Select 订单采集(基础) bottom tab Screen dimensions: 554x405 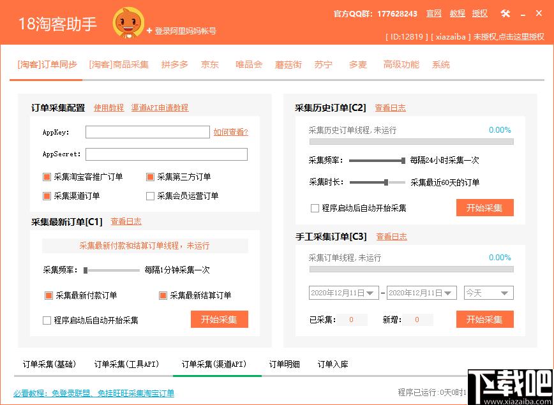coord(50,364)
